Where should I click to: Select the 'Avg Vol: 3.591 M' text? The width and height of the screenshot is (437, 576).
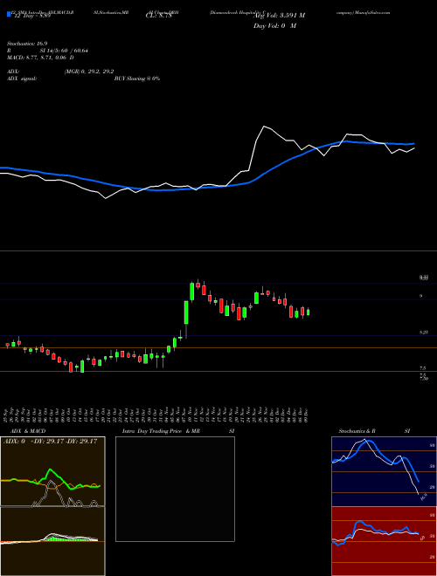pos(279,15)
